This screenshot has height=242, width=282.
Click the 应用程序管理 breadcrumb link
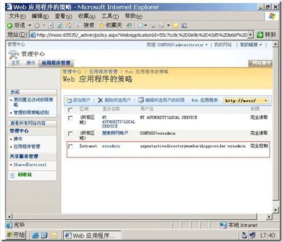coord(103,72)
